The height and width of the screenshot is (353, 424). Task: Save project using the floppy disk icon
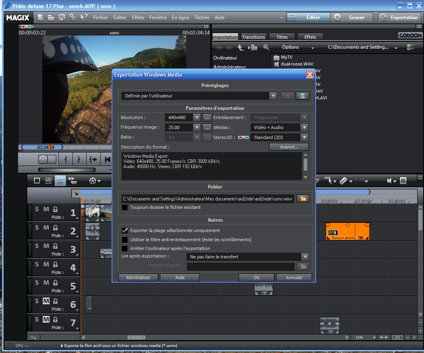[62, 18]
